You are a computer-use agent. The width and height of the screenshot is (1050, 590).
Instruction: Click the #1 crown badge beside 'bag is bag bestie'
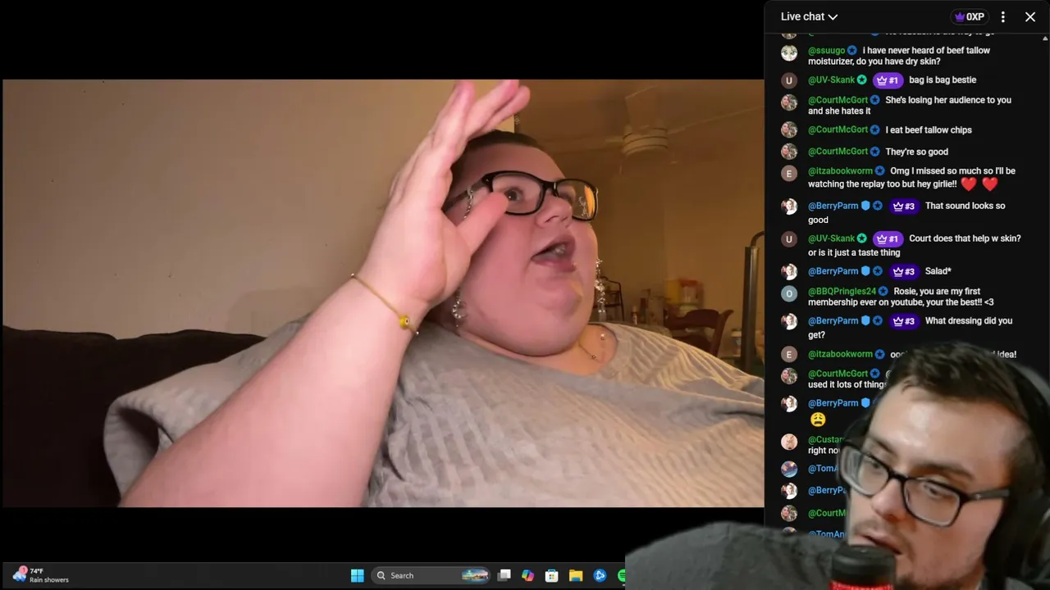point(888,80)
